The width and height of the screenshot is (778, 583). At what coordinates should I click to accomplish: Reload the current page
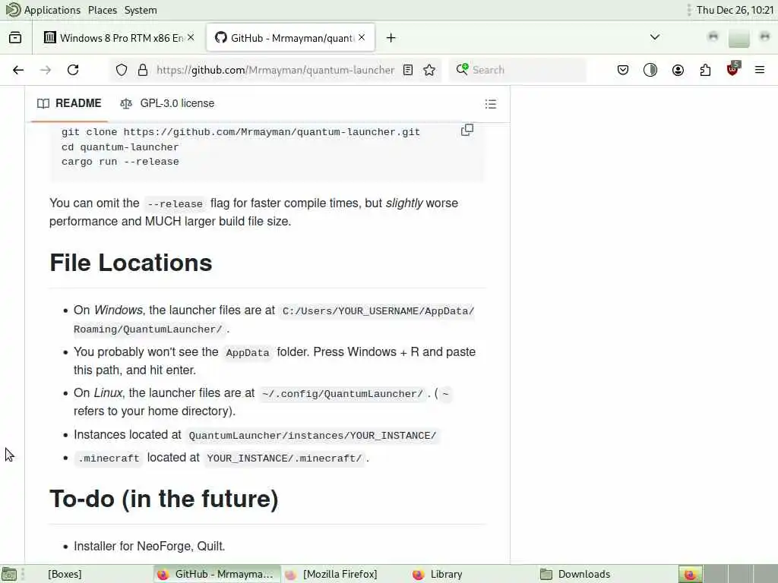[x=73, y=70]
